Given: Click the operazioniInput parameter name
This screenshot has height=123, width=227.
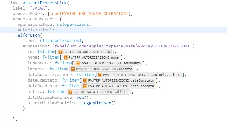Looking at the screenshot, I should coord(36,25).
